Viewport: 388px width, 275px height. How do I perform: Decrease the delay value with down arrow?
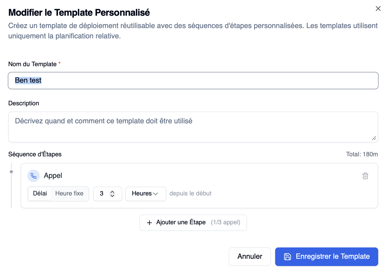pos(112,196)
